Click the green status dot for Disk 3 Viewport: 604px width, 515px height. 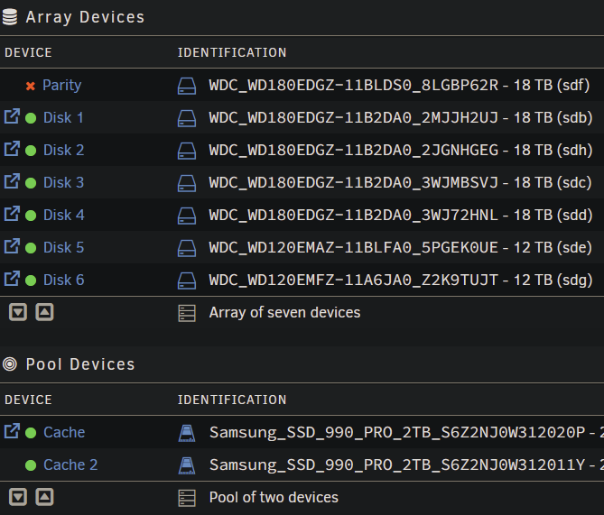pos(31,183)
